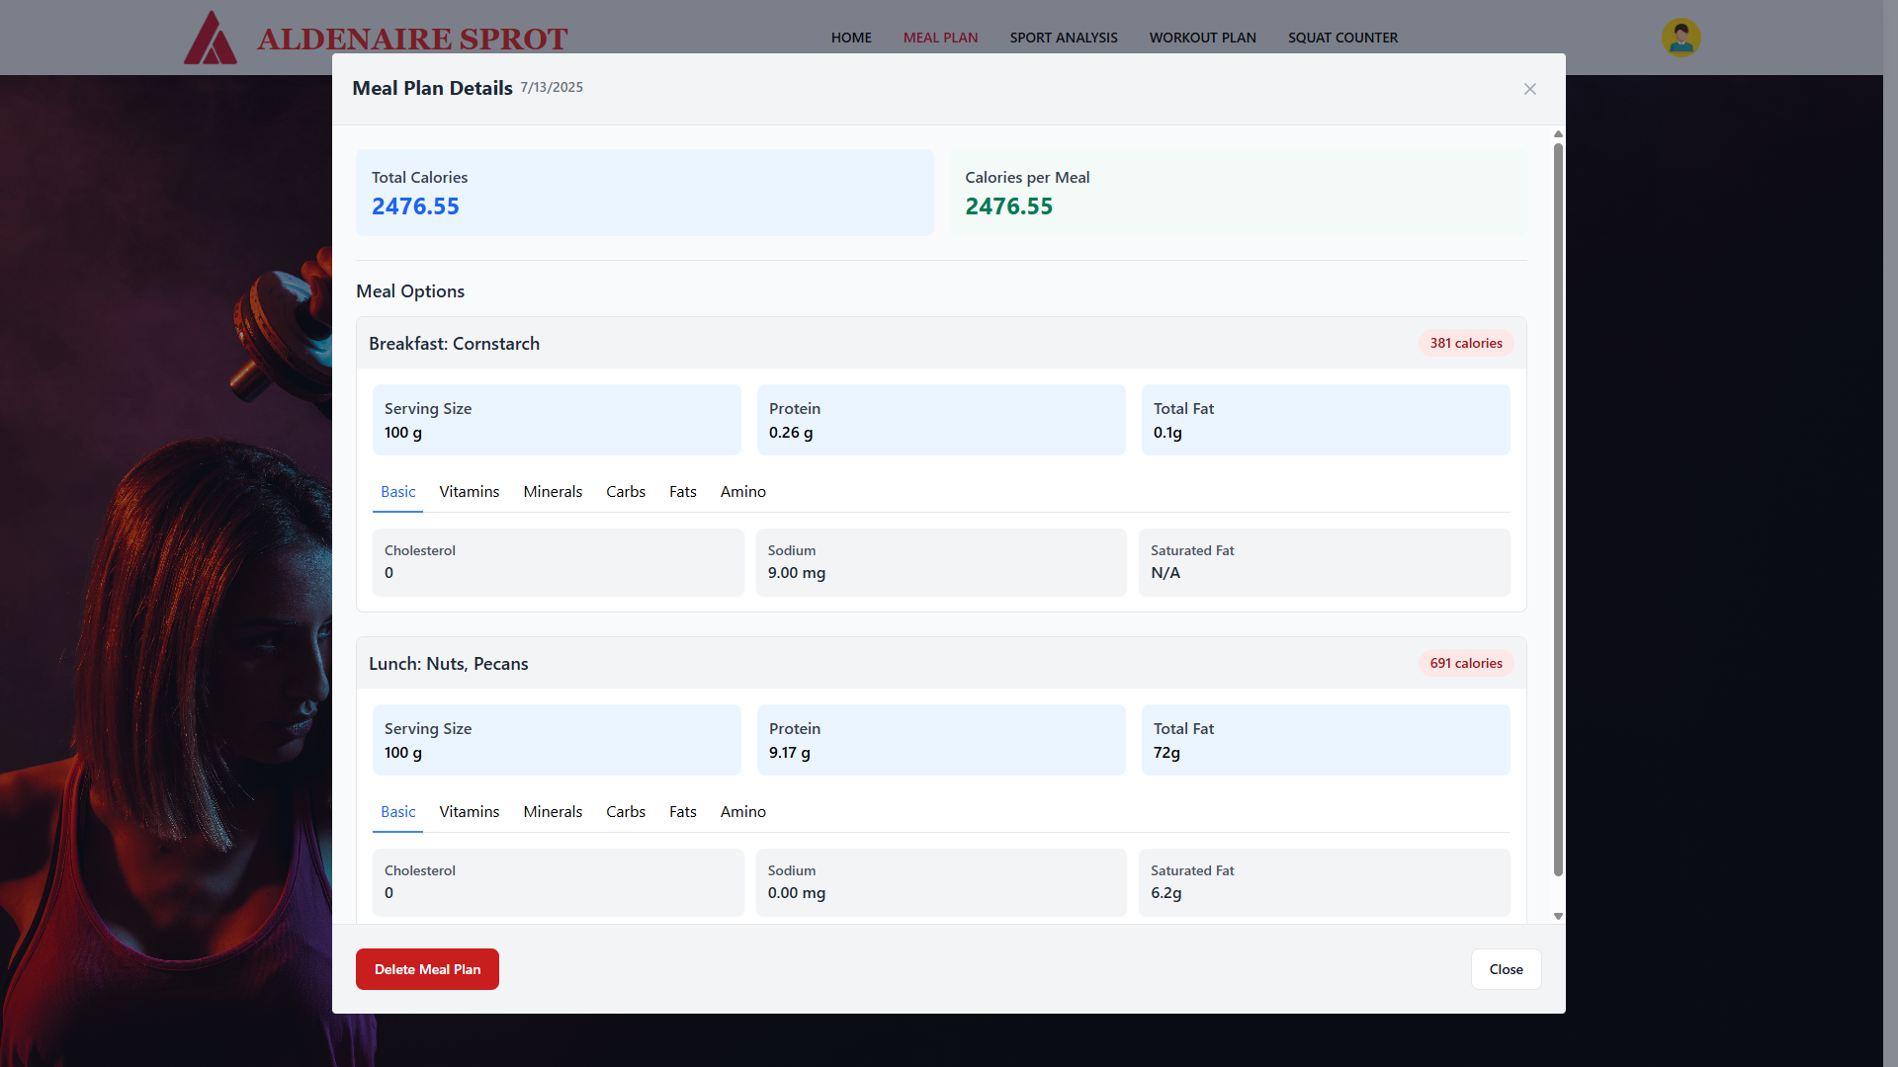Image resolution: width=1898 pixels, height=1067 pixels.
Task: Click the Aldenaire Sprot logo icon
Action: point(211,38)
